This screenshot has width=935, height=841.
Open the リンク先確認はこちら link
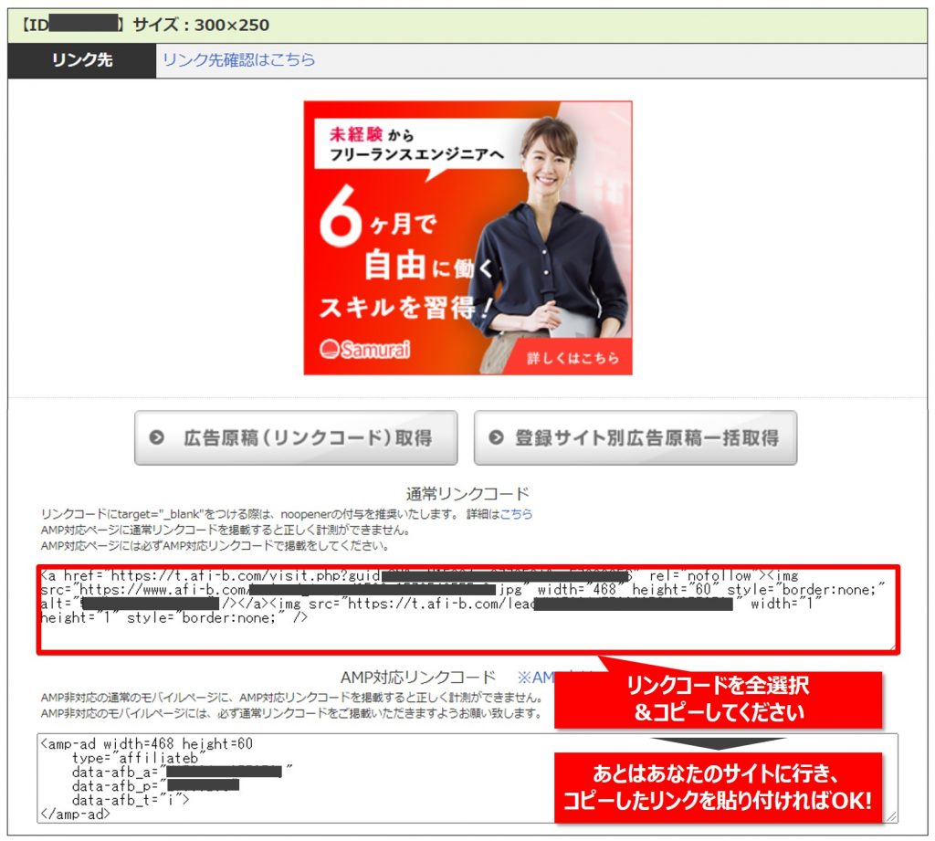(238, 59)
